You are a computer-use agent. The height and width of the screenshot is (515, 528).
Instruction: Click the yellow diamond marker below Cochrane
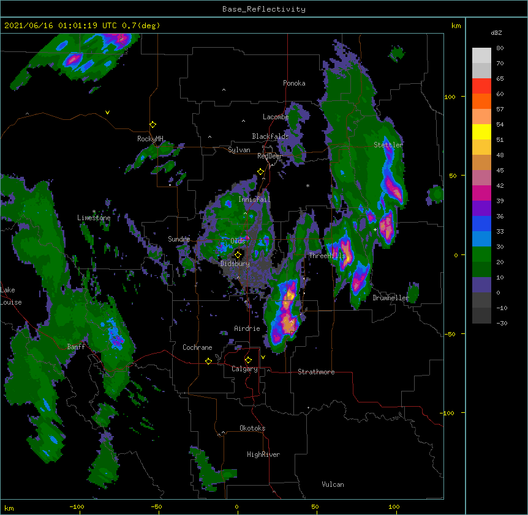(208, 361)
